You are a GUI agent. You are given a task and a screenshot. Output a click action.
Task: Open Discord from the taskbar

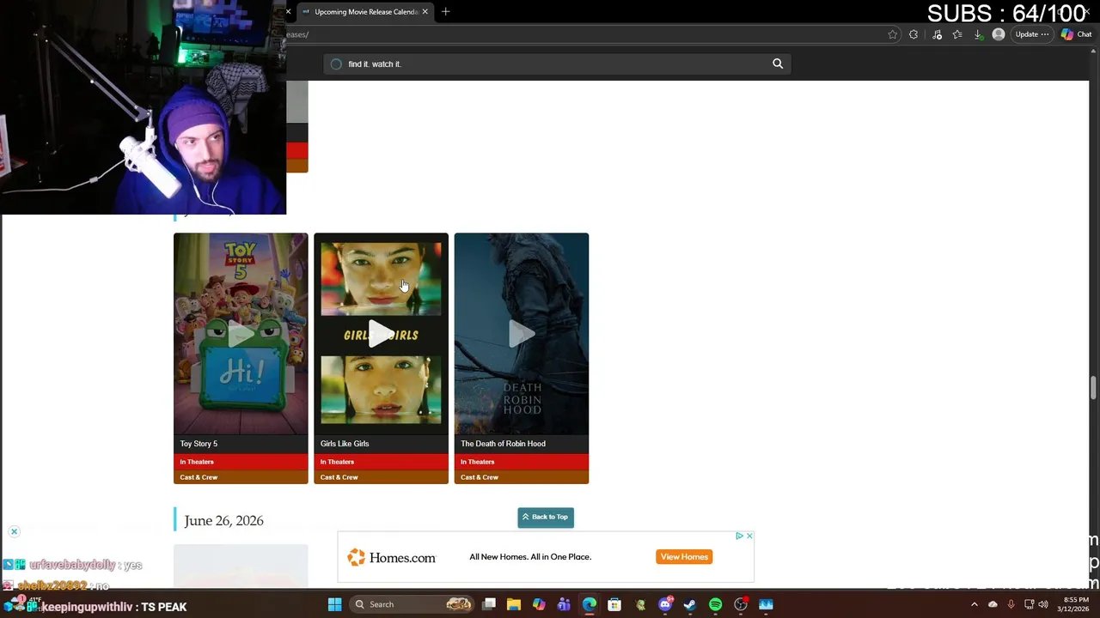pyautogui.click(x=665, y=604)
